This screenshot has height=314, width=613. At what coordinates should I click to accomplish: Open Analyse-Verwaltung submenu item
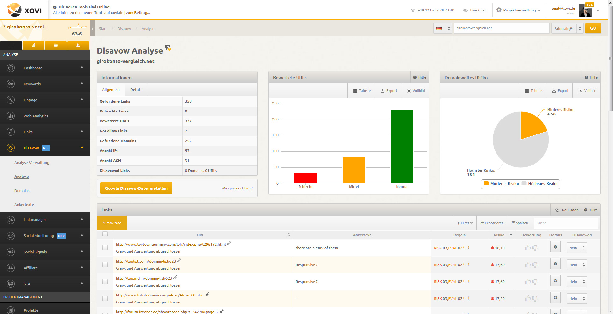point(32,163)
